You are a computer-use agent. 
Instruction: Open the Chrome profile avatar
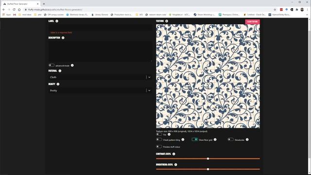coord(302,10)
